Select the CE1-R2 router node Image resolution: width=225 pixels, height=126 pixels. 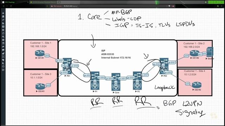pos(194,53)
